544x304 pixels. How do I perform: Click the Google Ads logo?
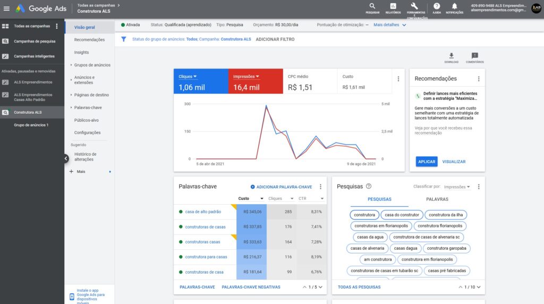tap(41, 9)
